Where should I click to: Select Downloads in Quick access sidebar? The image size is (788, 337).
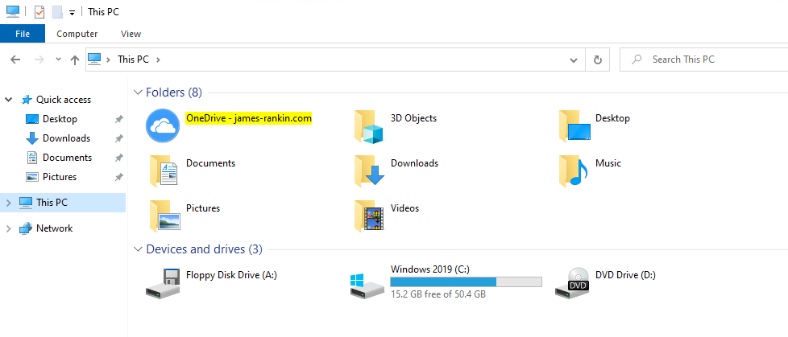click(x=66, y=138)
